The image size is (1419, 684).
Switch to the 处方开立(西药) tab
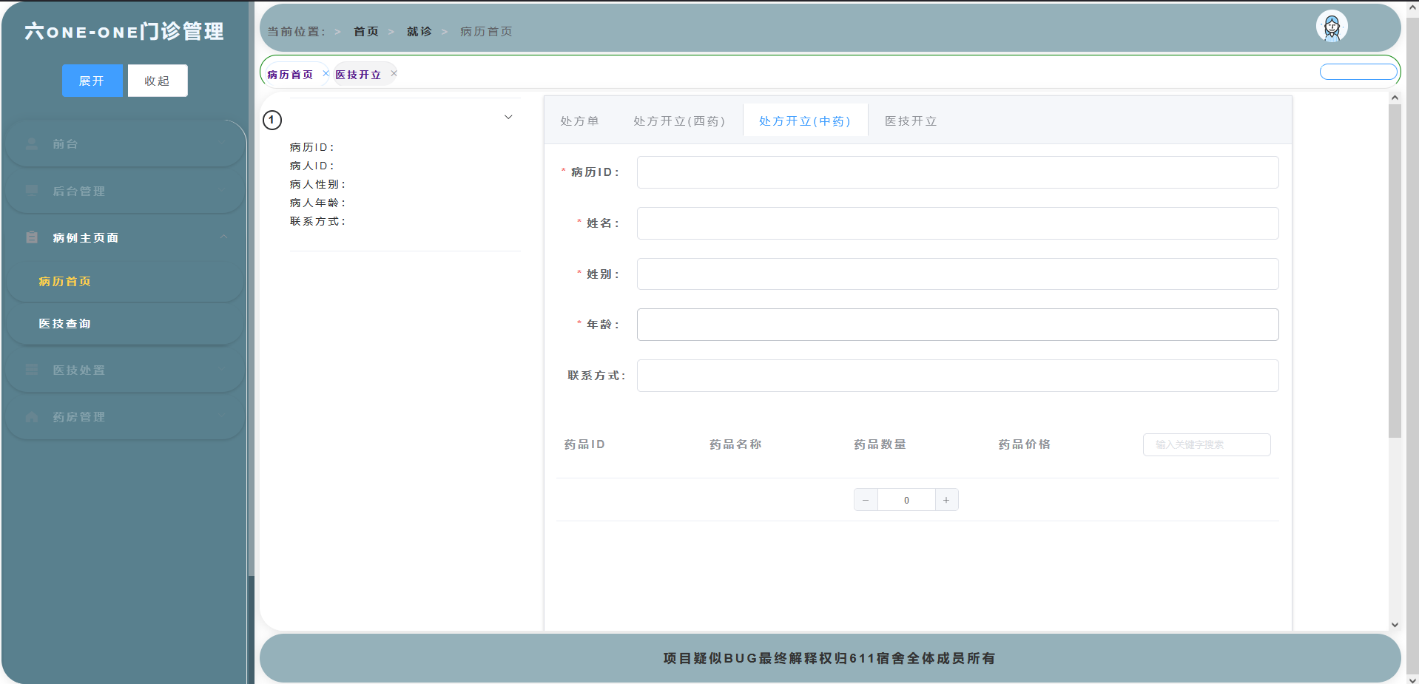pyautogui.click(x=679, y=121)
